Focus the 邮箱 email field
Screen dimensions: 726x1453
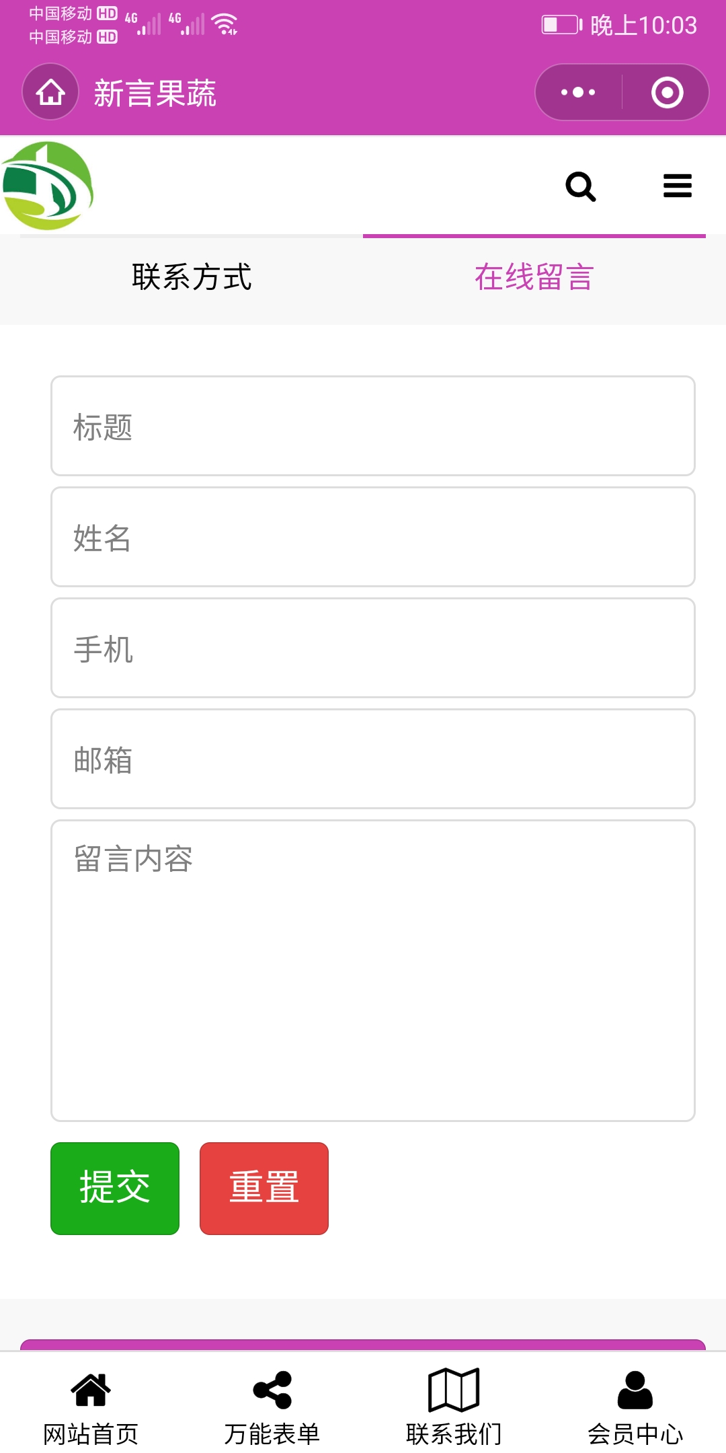coord(373,759)
